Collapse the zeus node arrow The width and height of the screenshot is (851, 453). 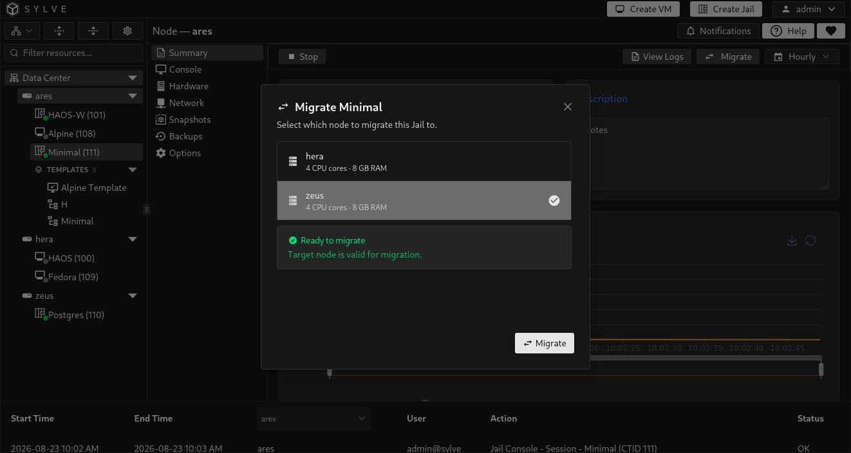pos(133,296)
